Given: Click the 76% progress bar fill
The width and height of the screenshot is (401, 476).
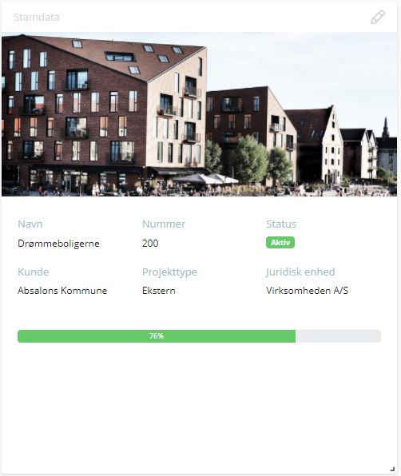Looking at the screenshot, I should click(157, 336).
